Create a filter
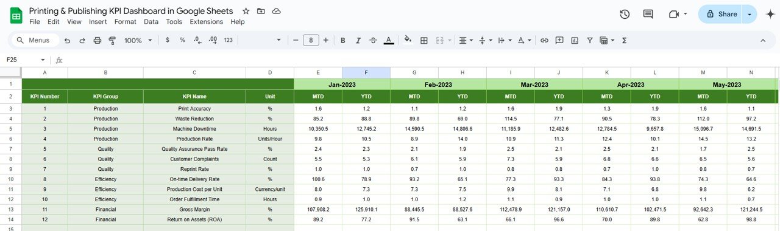780x231 pixels. point(590,40)
